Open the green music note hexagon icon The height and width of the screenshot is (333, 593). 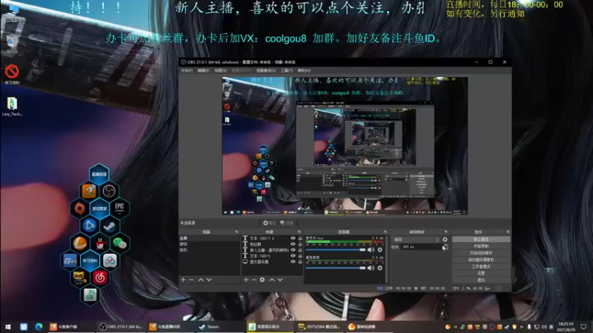pyautogui.click(x=90, y=295)
